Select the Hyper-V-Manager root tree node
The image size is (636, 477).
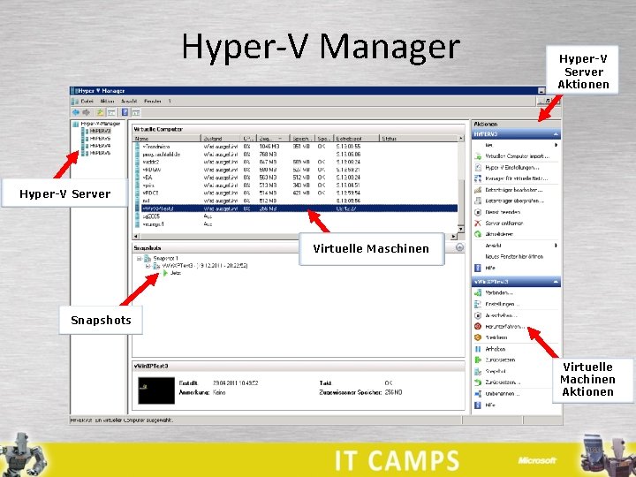[x=100, y=124]
